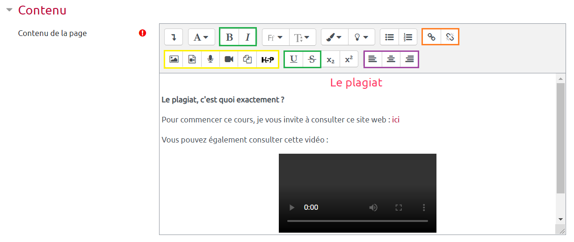Screen dimensions: 574x242
Task: Toggle underline formatting button
Action: (x=294, y=59)
